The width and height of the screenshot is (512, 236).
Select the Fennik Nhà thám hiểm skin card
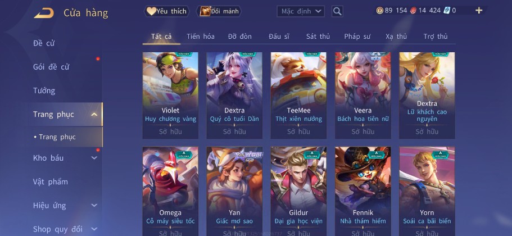(363, 191)
